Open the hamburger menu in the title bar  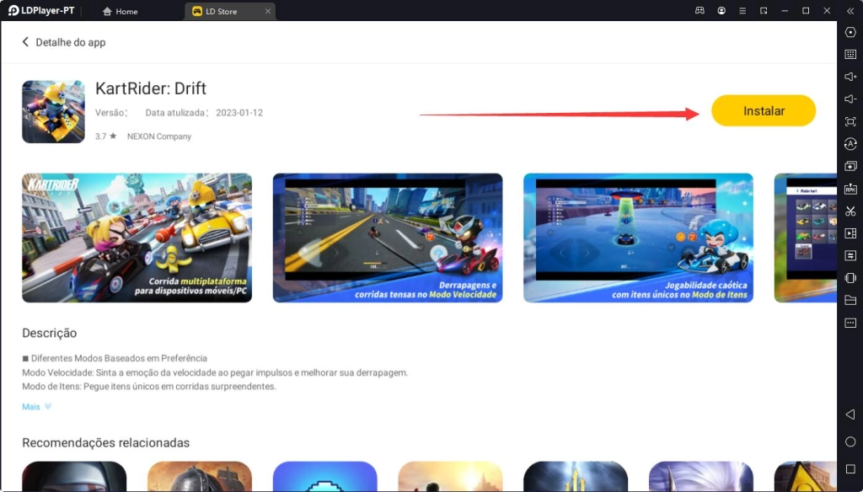[x=742, y=11]
